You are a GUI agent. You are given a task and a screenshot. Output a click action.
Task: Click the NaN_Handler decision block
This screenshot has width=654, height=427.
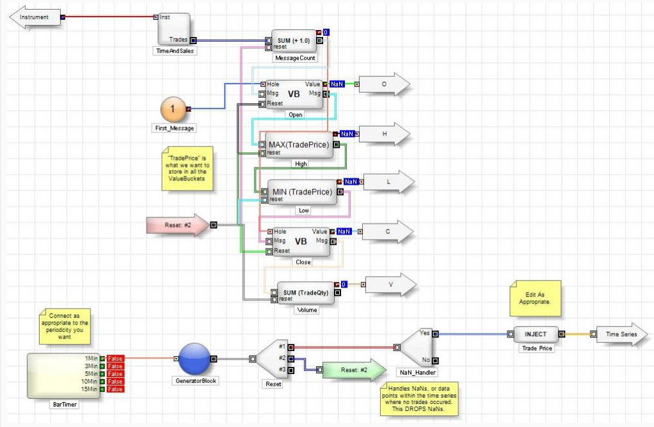(x=417, y=346)
